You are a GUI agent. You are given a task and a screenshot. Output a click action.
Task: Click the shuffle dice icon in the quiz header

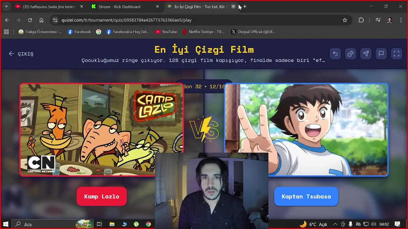click(x=351, y=54)
